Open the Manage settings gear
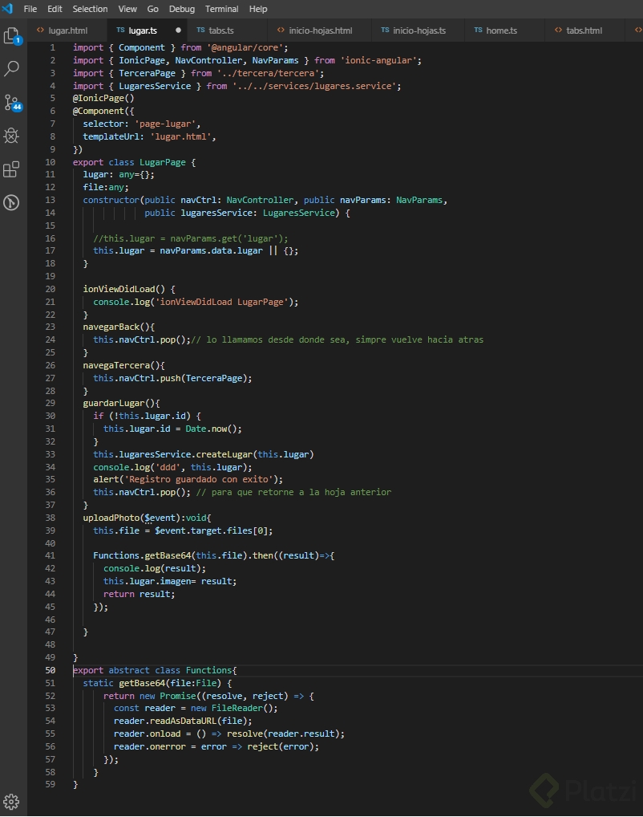Viewport: 643px width, 817px height. [11, 801]
